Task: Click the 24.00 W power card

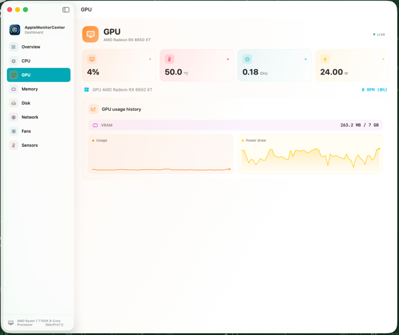Action: (352, 65)
